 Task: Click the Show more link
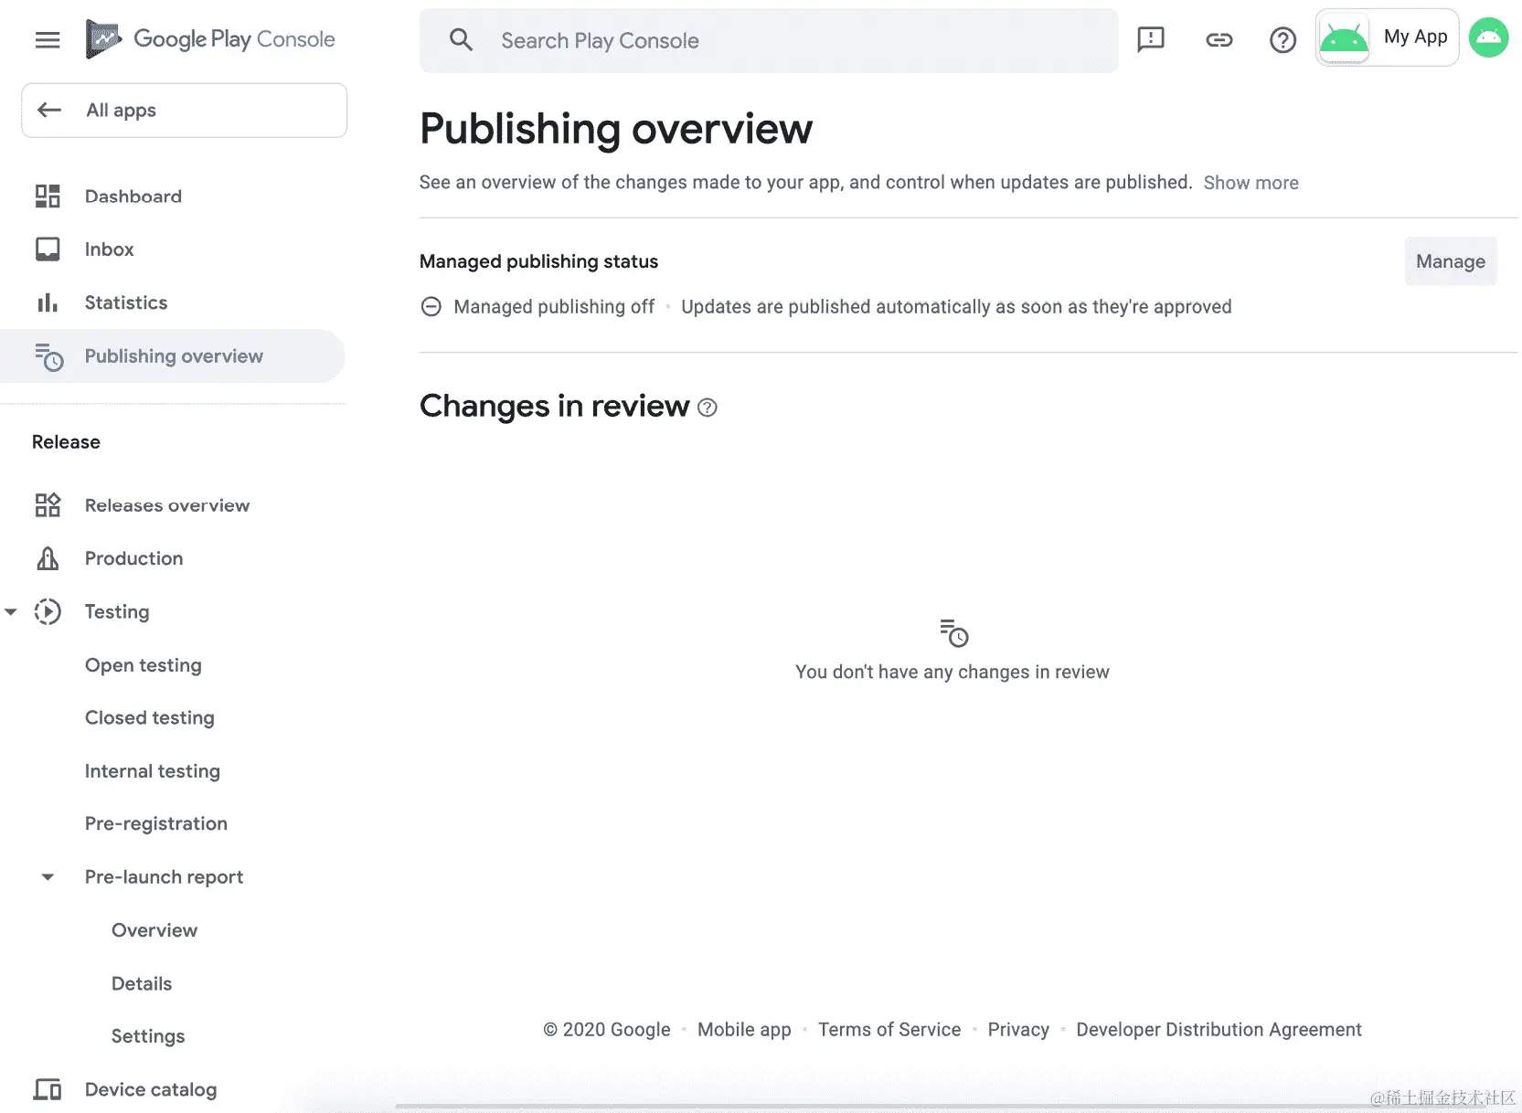pyautogui.click(x=1251, y=183)
